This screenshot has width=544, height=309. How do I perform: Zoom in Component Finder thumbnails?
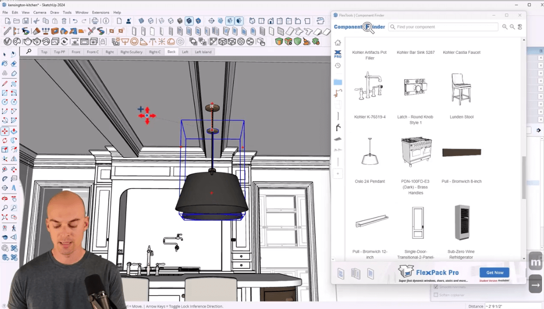[504, 27]
